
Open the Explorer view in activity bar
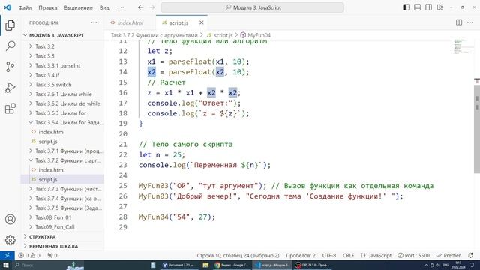tap(10, 25)
